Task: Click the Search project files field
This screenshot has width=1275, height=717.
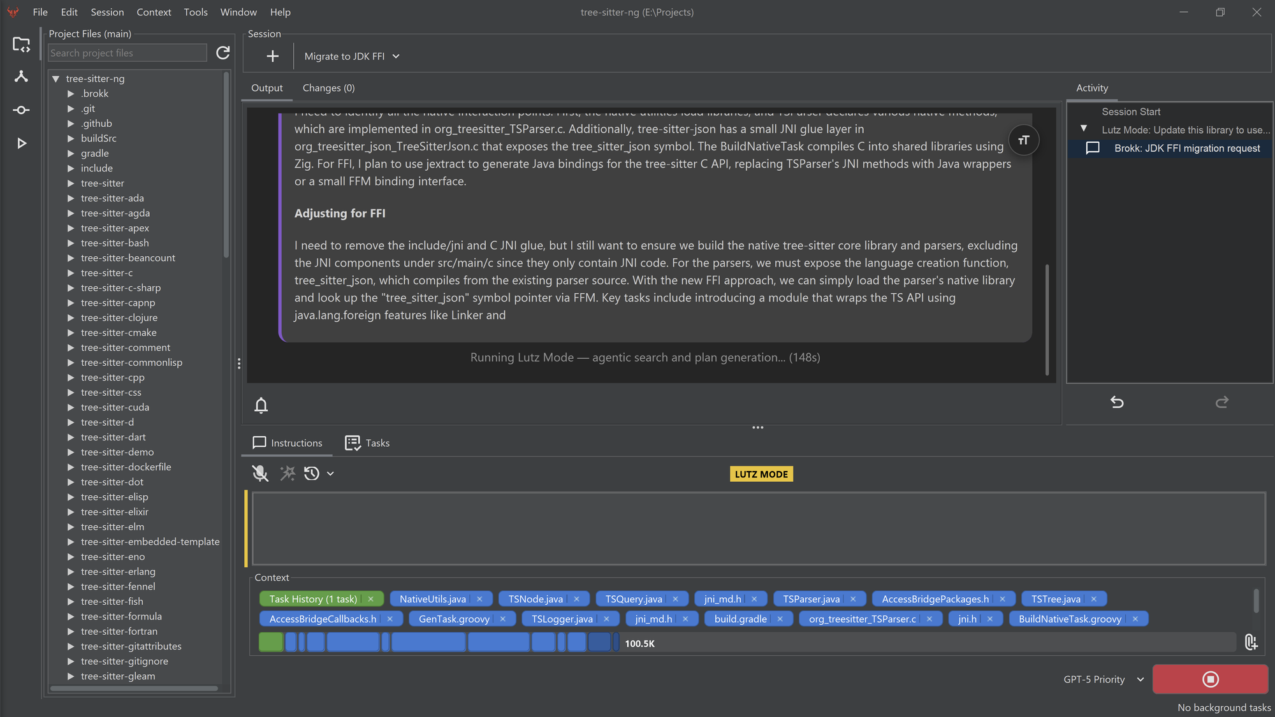Action: point(127,53)
